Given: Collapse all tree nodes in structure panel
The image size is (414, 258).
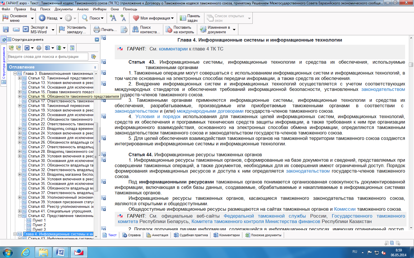Looking at the screenshot, I should [18, 48].
